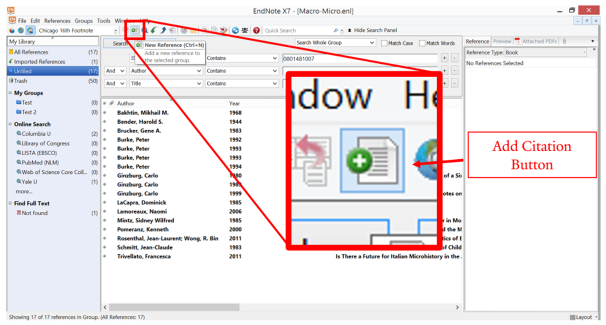The width and height of the screenshot is (606, 325).
Task: Click the EndNote icon beside File menu
Action: click(x=12, y=20)
